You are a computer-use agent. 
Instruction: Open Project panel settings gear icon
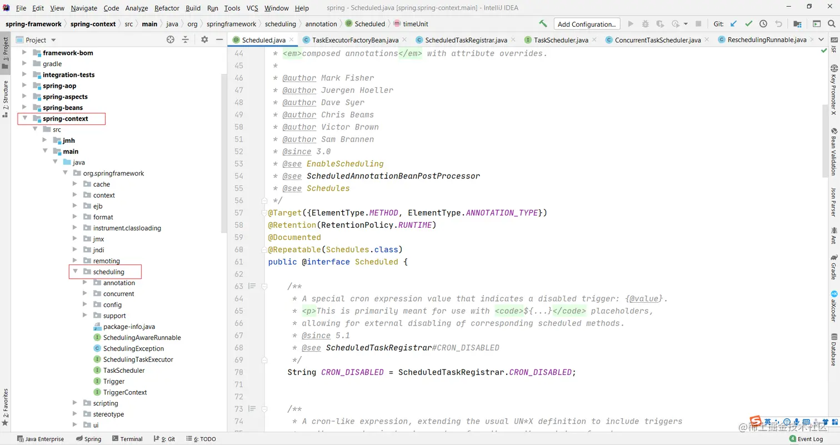pos(204,39)
